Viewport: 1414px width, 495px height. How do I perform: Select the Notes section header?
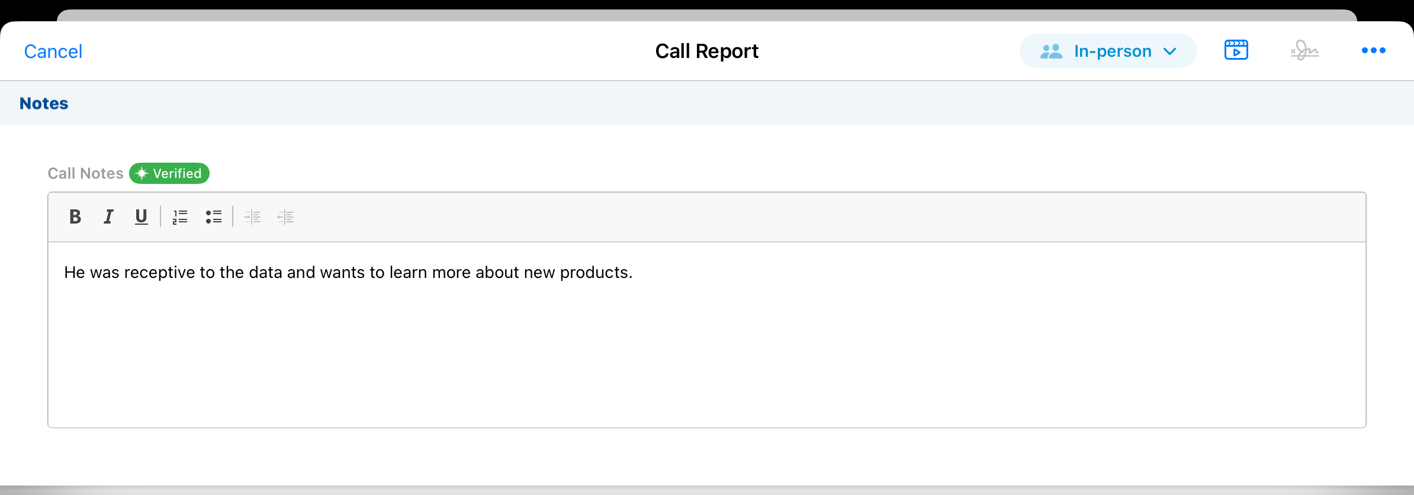[x=44, y=103]
